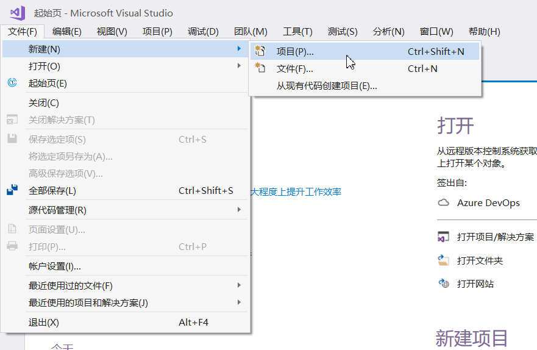Image resolution: width=537 pixels, height=350 pixels.
Task: Click the 新建项目 section heading
Action: (472, 338)
